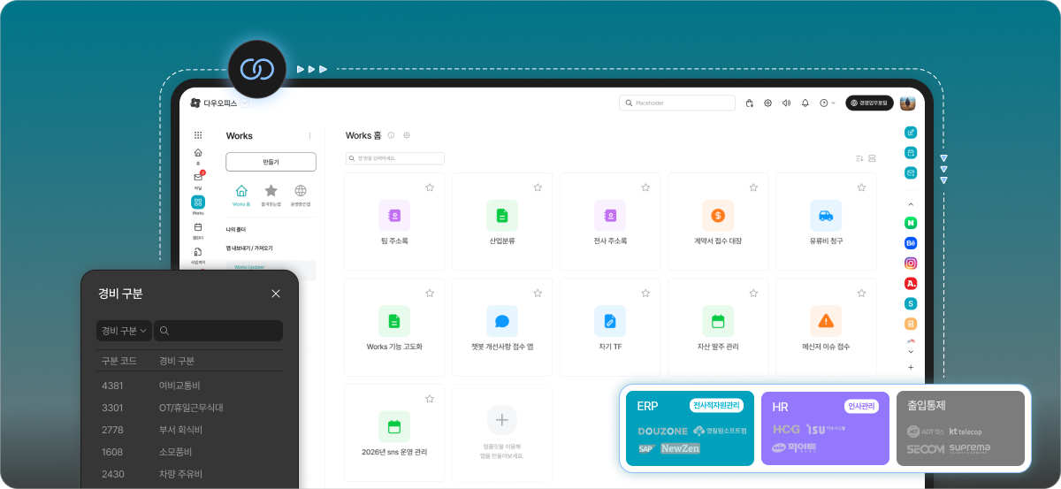Open the 유류비 청구 car app icon

click(x=825, y=215)
